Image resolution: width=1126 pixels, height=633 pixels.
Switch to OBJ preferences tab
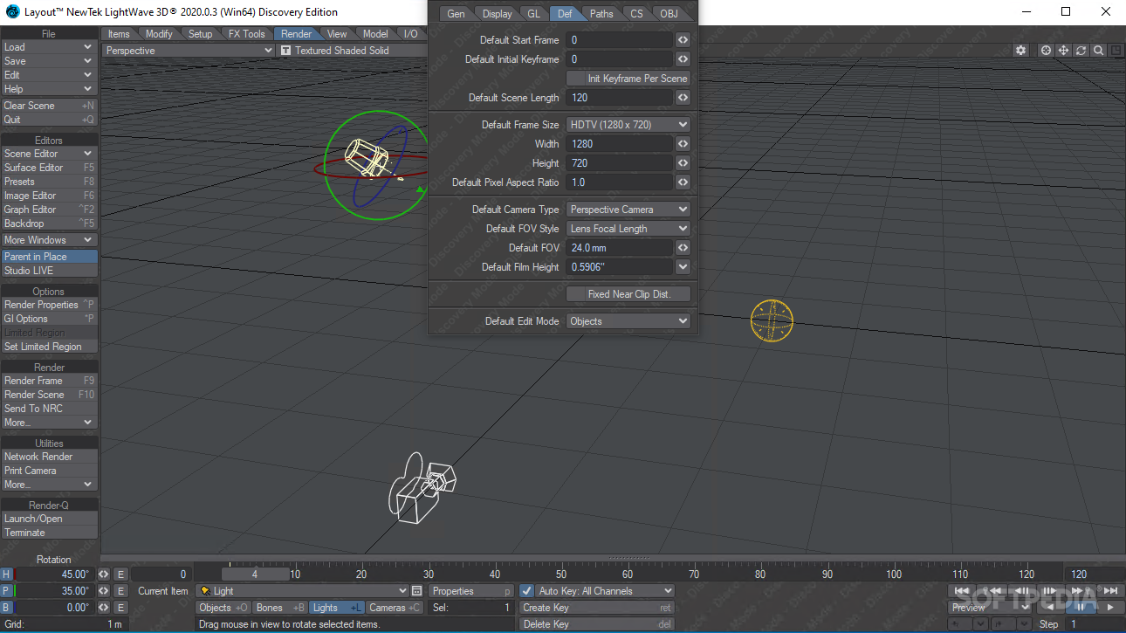coord(669,13)
